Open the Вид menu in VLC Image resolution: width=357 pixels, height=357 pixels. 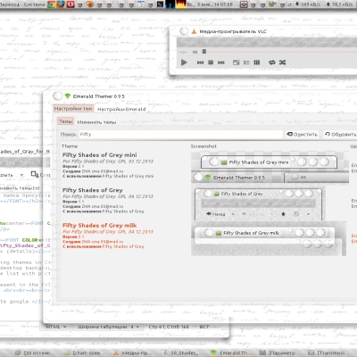click(348, 42)
